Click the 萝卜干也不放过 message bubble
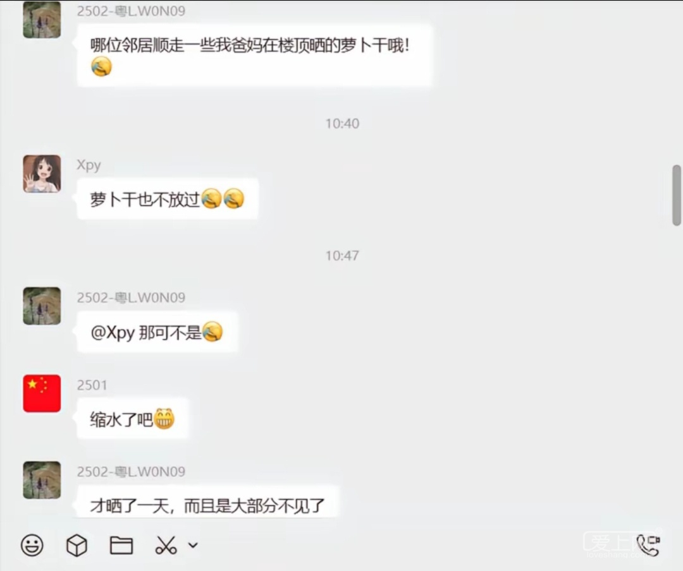This screenshot has width=683, height=571. pyautogui.click(x=168, y=200)
